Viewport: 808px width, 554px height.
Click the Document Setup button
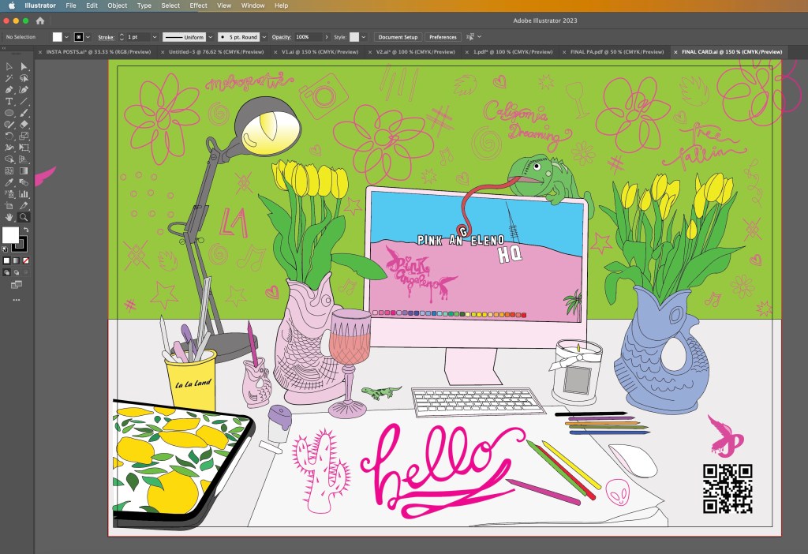(x=398, y=37)
